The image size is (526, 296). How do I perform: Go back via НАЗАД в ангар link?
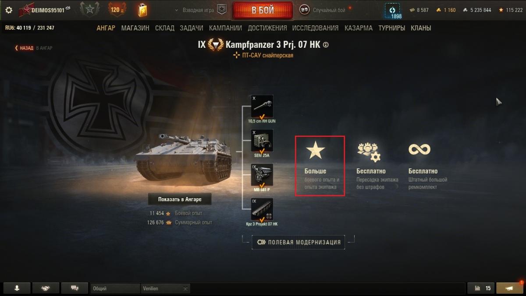[34, 48]
